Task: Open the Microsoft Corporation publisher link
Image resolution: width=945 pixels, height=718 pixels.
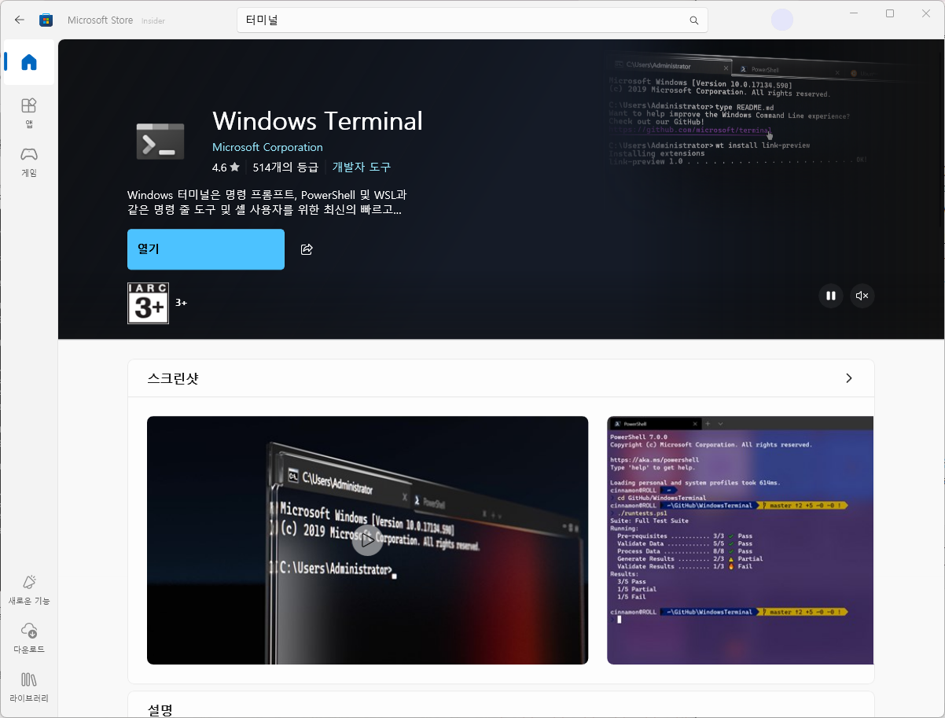Action: coord(267,147)
